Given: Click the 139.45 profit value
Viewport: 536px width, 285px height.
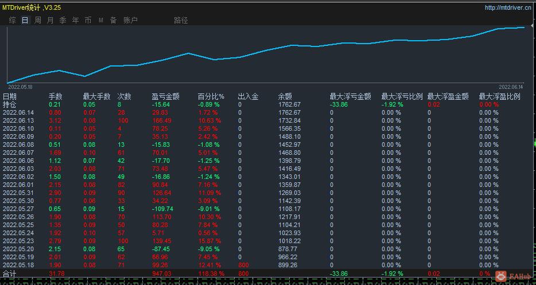Looking at the screenshot, I should click(x=162, y=241).
